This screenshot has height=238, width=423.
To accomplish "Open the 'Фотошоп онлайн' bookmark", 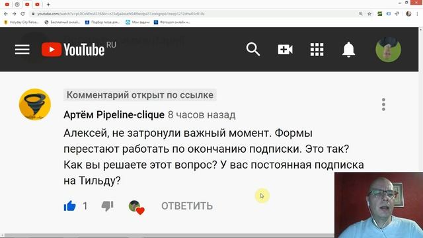I will click(x=172, y=22).
